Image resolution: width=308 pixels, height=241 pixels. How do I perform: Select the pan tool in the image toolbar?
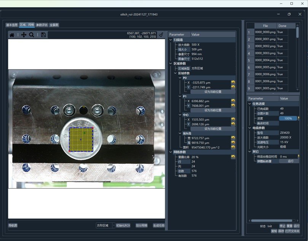pyautogui.click(x=23, y=35)
